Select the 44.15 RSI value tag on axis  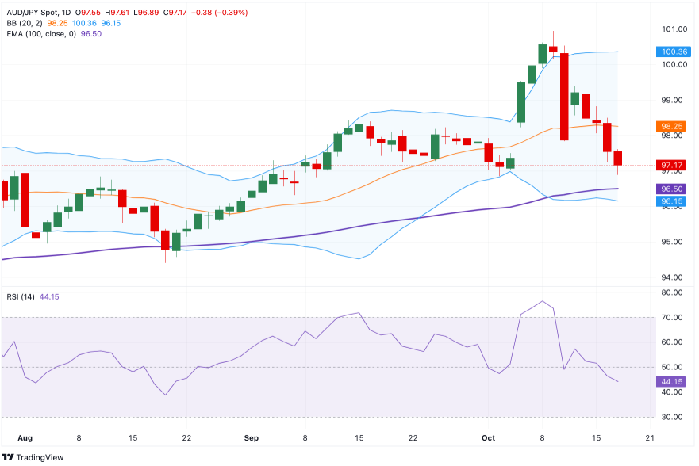pos(671,381)
